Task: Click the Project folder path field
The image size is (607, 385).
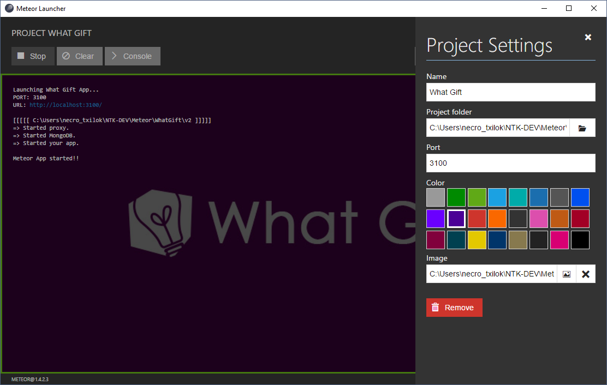Action: coord(498,128)
